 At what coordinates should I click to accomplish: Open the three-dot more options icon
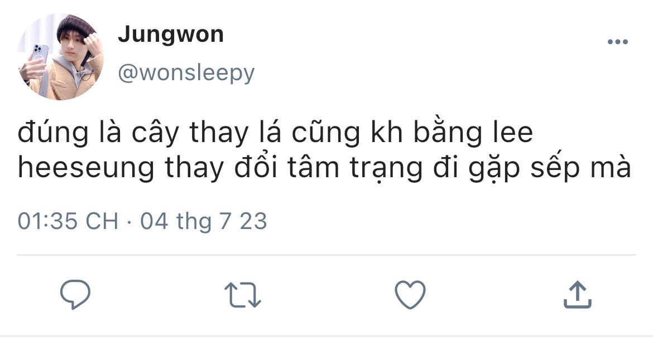tap(618, 42)
